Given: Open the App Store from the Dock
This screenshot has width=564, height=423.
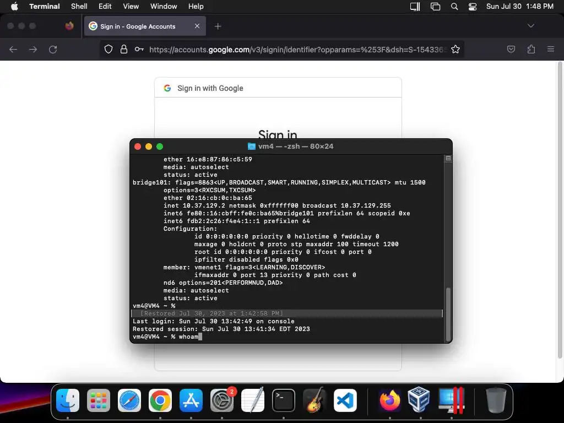Looking at the screenshot, I should (x=191, y=400).
